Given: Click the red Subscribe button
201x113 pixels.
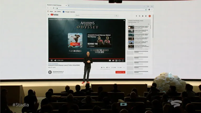Looking at the screenshot, I should [120, 72].
